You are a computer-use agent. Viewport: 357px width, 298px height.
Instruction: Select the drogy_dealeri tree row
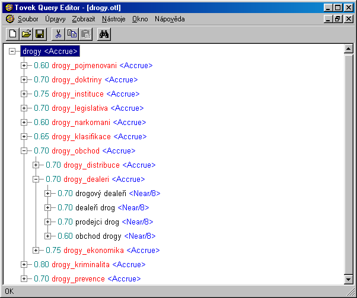[x=95, y=180]
